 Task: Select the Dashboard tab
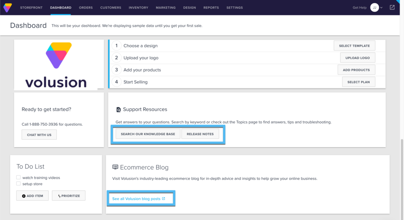pos(60,8)
